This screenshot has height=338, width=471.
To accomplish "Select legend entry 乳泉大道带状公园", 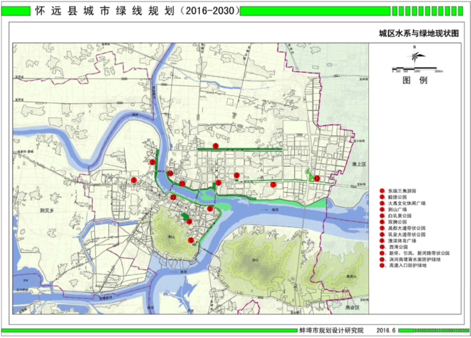I will (403, 235).
